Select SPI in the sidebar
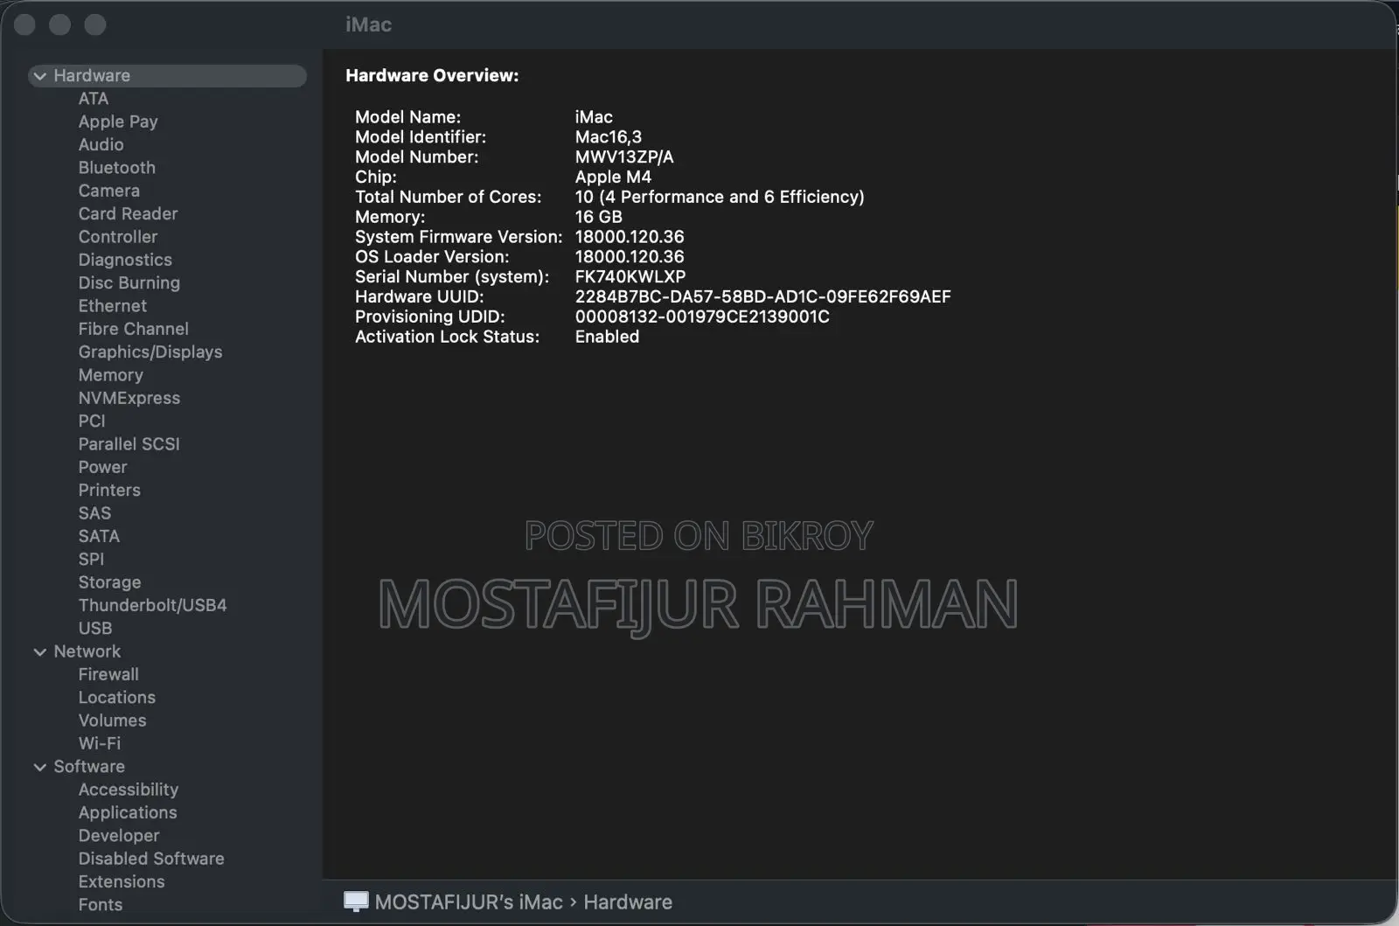 [91, 559]
